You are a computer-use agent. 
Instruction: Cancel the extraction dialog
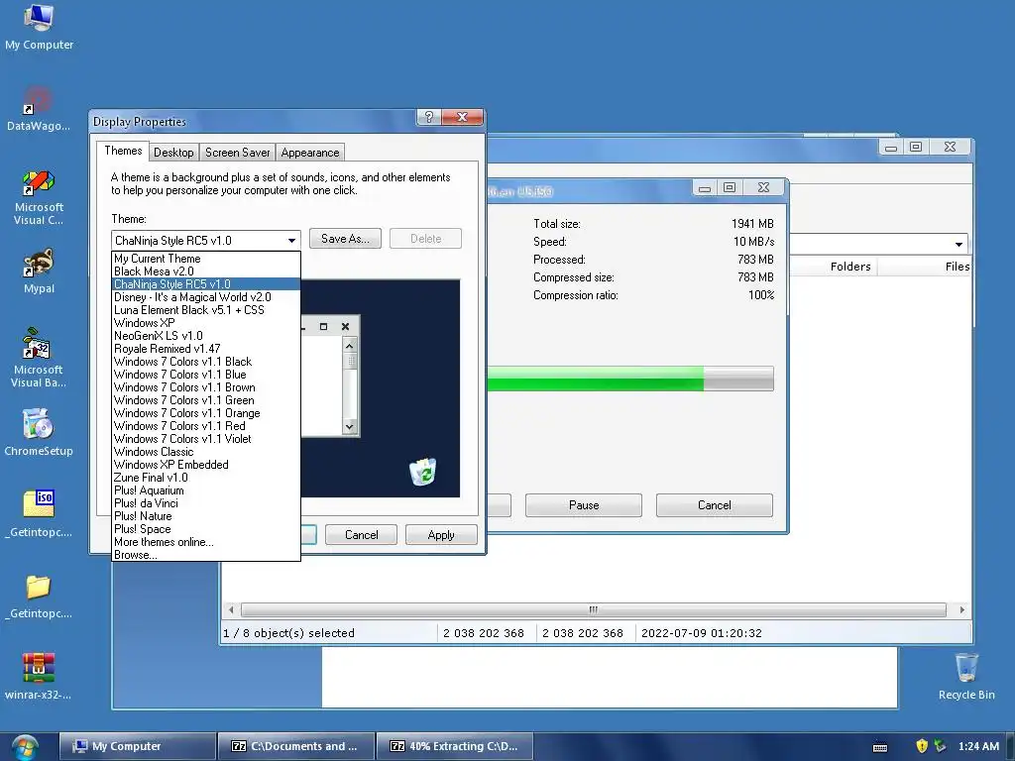coord(714,505)
